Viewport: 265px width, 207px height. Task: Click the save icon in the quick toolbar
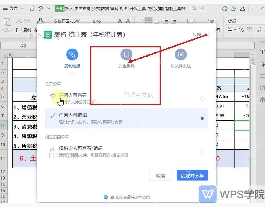[32, 8]
